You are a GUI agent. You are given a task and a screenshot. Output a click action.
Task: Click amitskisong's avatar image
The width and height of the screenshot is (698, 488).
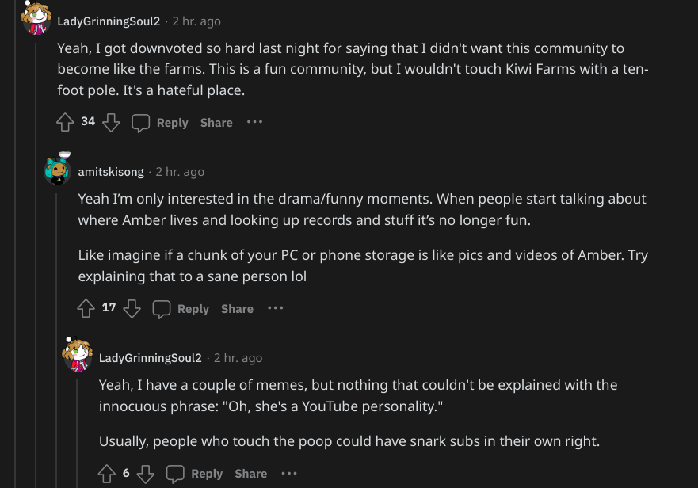57,170
